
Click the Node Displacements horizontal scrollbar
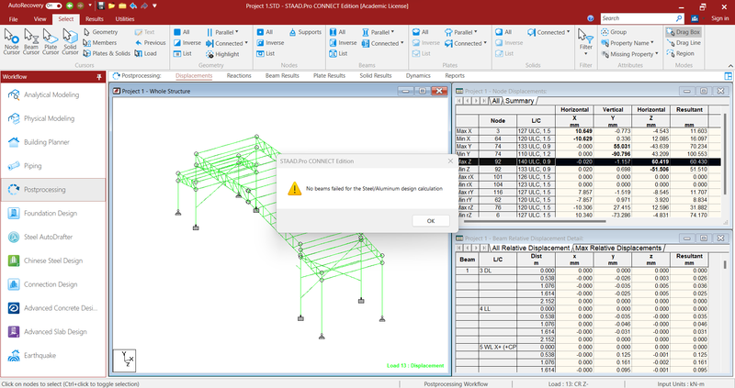(535, 221)
